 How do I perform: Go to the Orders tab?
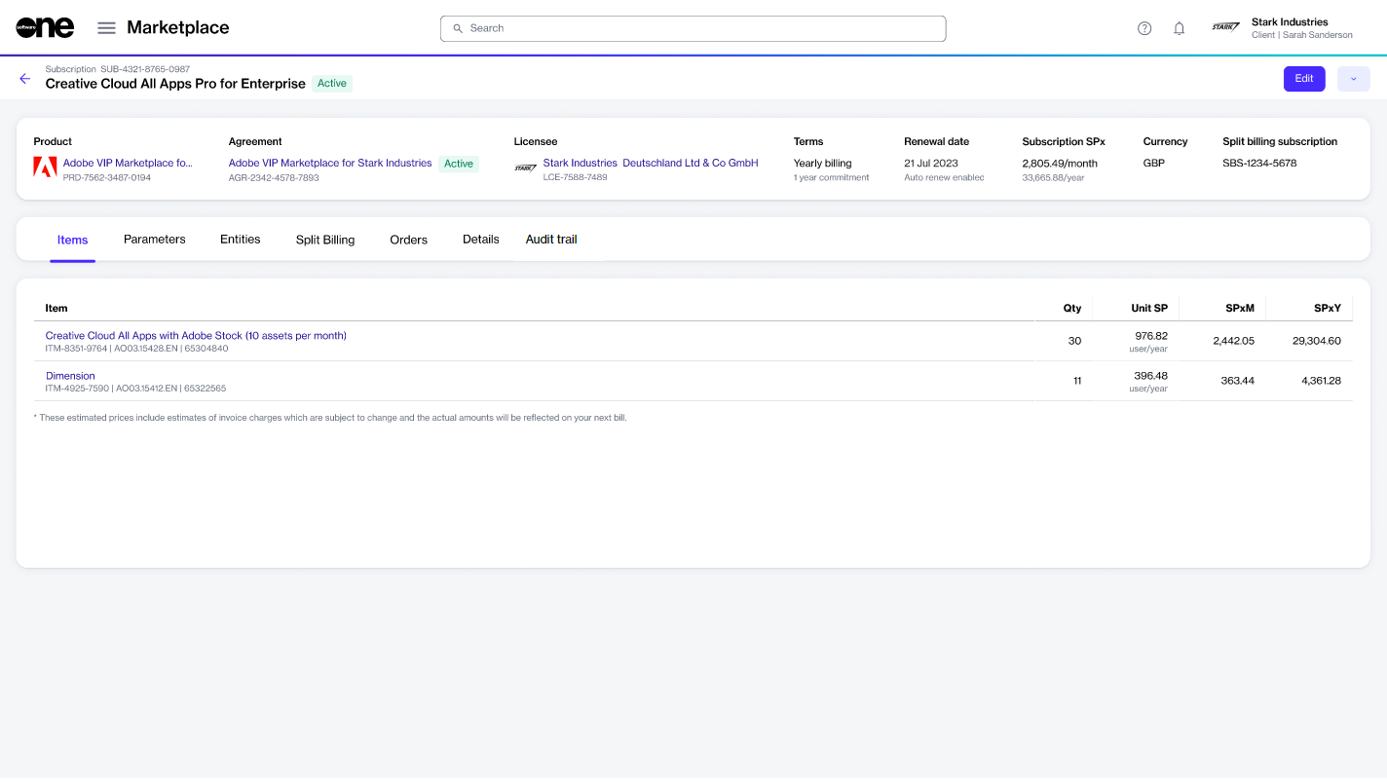pos(408,240)
